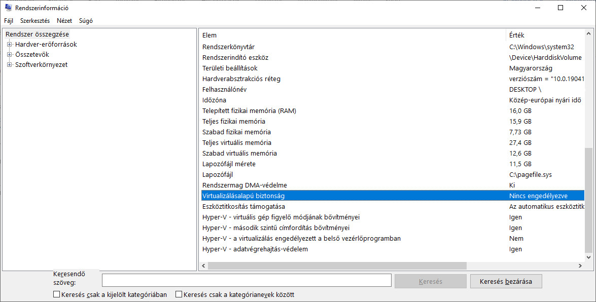The height and width of the screenshot is (302, 596).
Task: Select the highlighted Virtualizálásalapú biztonság row
Action: point(392,196)
